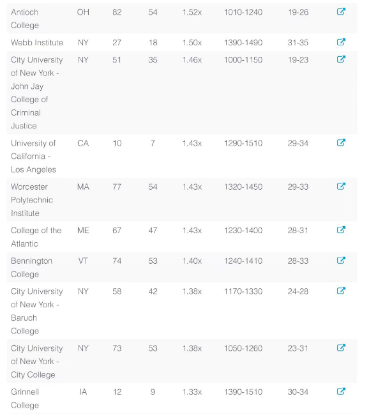Open external link for Worcester Polytechnic Institute
371x414 pixels.
click(341, 186)
